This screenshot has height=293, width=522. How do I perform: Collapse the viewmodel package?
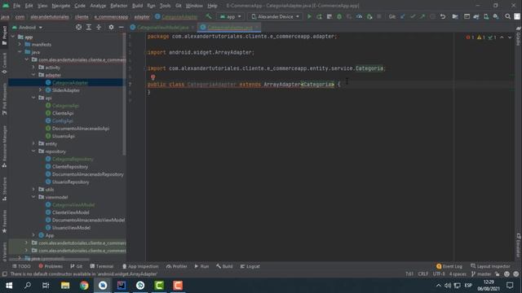point(33,197)
